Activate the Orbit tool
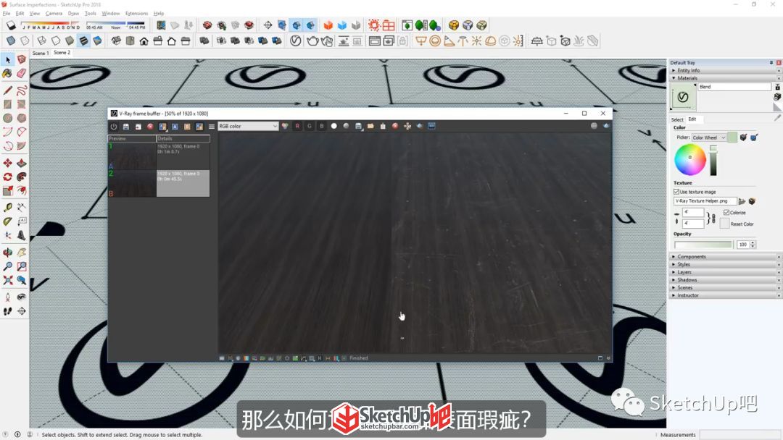Screen dimensions: 783x440 (x=7, y=253)
